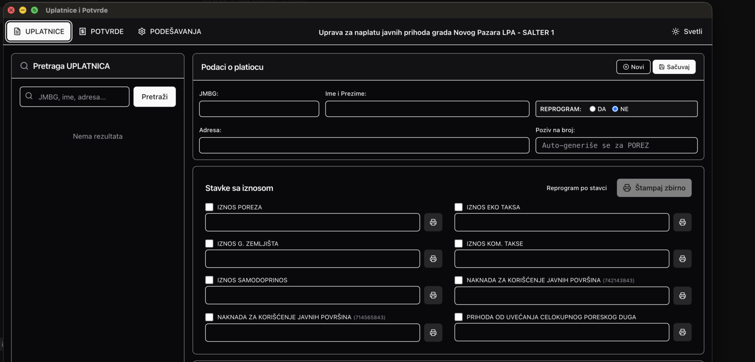Open the POTVRDE tab
Screen dimensions: 755x362
point(101,32)
